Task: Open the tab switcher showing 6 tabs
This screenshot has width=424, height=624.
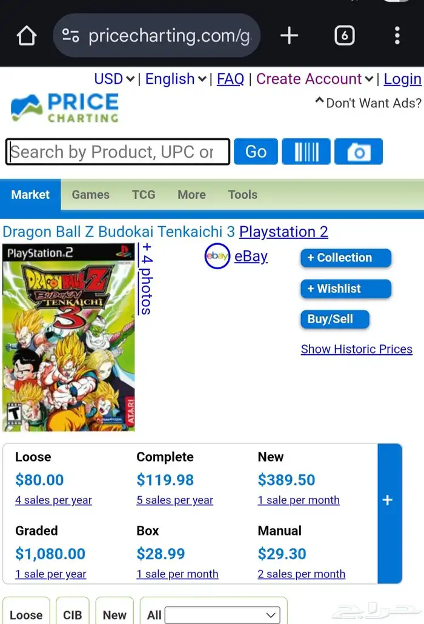Action: [x=344, y=35]
